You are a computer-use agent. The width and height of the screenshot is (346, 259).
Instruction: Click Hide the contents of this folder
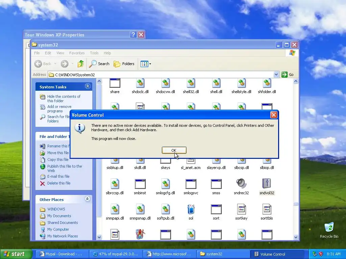(64, 98)
